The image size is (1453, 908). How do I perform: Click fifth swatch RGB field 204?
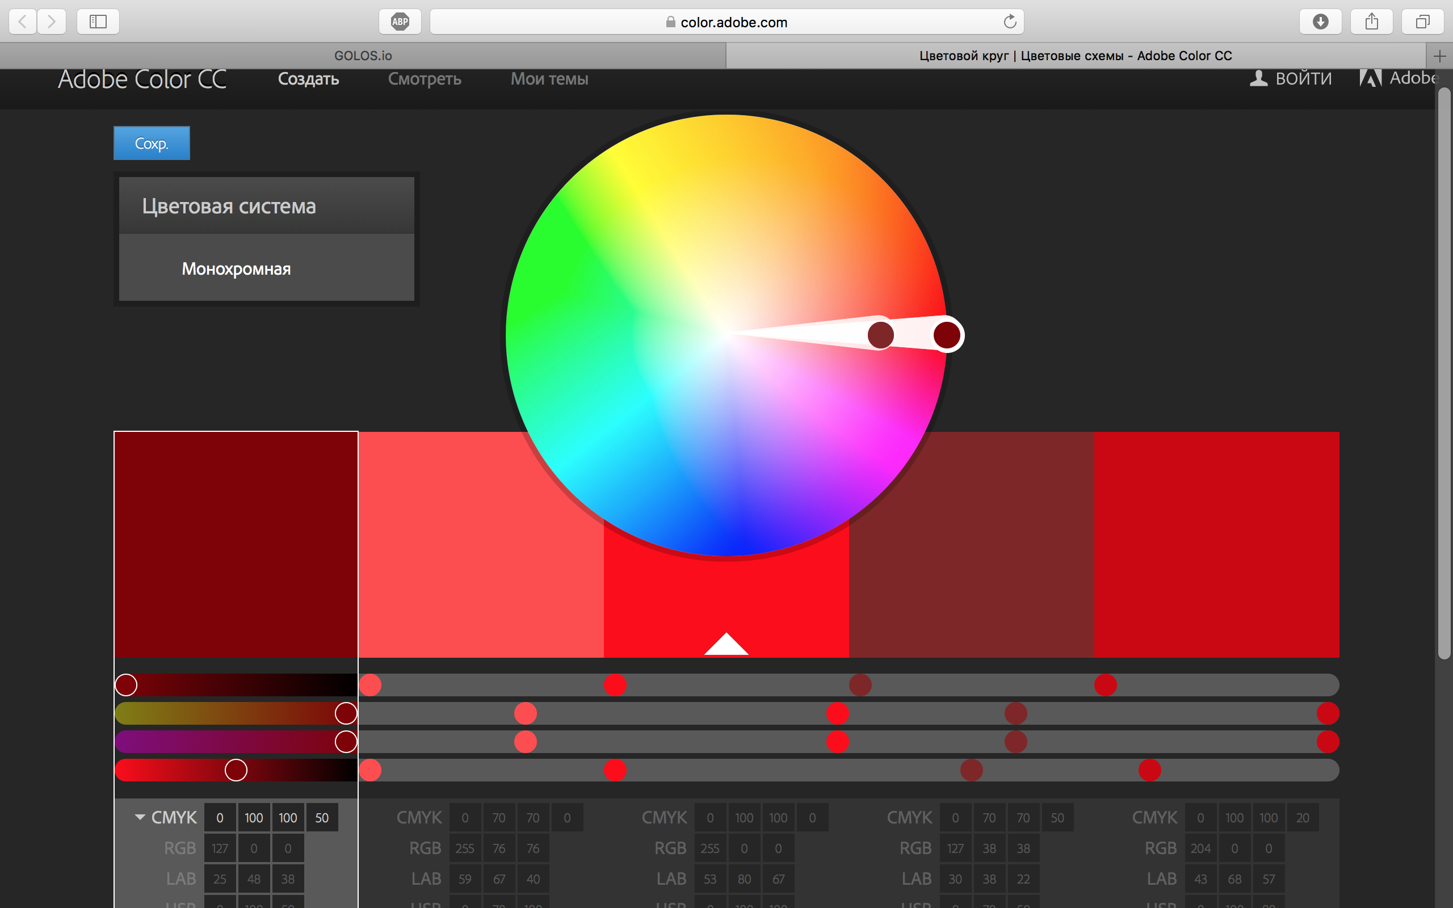(x=1200, y=848)
